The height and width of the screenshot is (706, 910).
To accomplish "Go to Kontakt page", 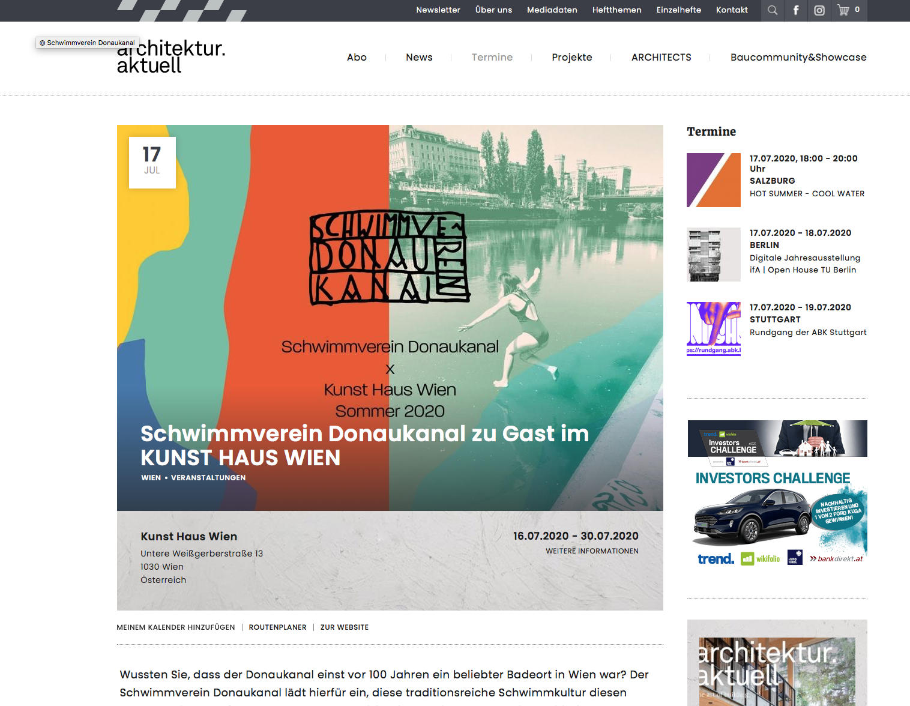I will (732, 10).
